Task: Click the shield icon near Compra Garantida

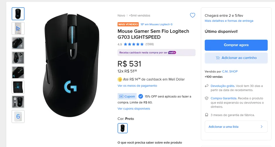Action: (207, 98)
